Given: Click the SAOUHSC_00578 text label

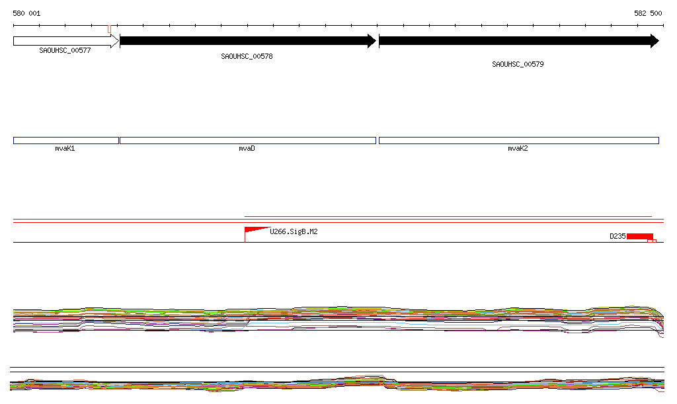Looking at the screenshot, I should tap(247, 57).
